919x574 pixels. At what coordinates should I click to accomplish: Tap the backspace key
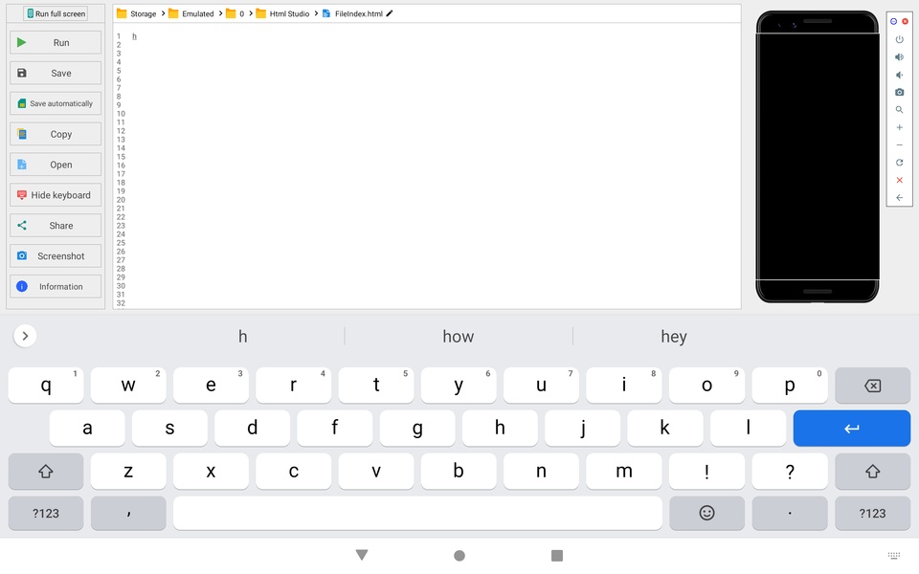point(872,386)
